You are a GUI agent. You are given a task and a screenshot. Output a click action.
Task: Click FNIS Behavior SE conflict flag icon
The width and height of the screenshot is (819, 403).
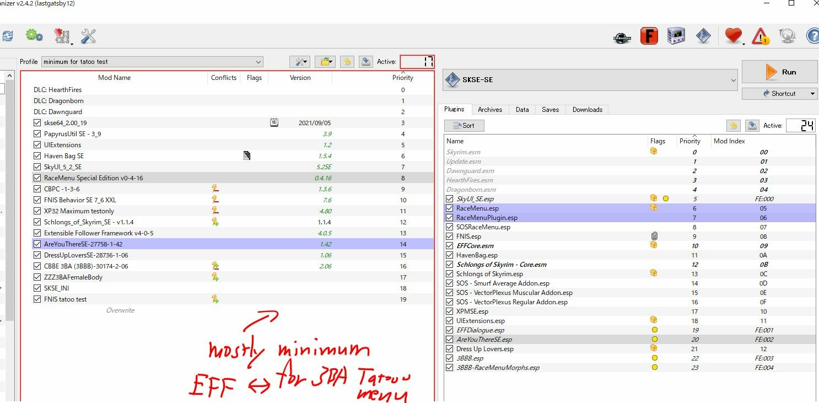click(x=215, y=200)
